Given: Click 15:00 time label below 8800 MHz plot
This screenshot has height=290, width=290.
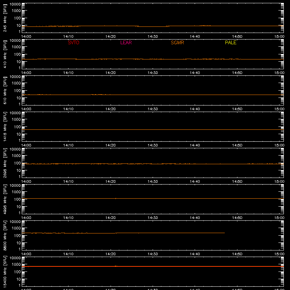Looking at the screenshot, I should coord(279,254).
